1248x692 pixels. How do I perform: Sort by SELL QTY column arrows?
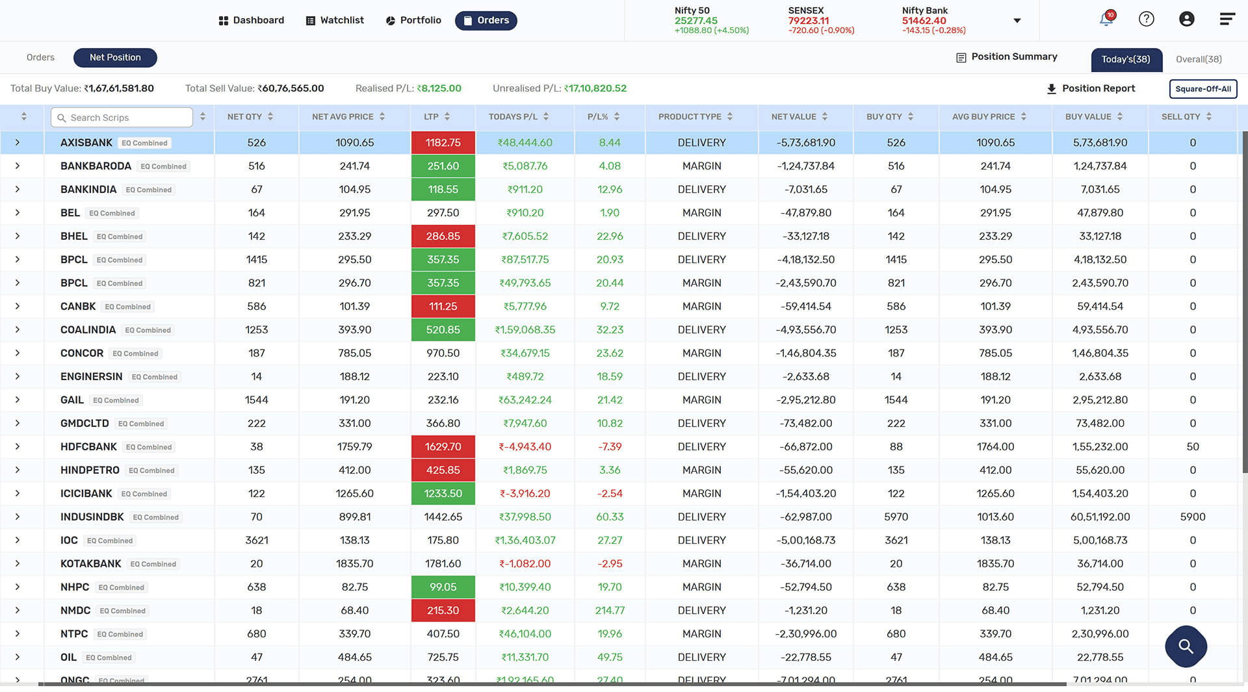coord(1209,117)
